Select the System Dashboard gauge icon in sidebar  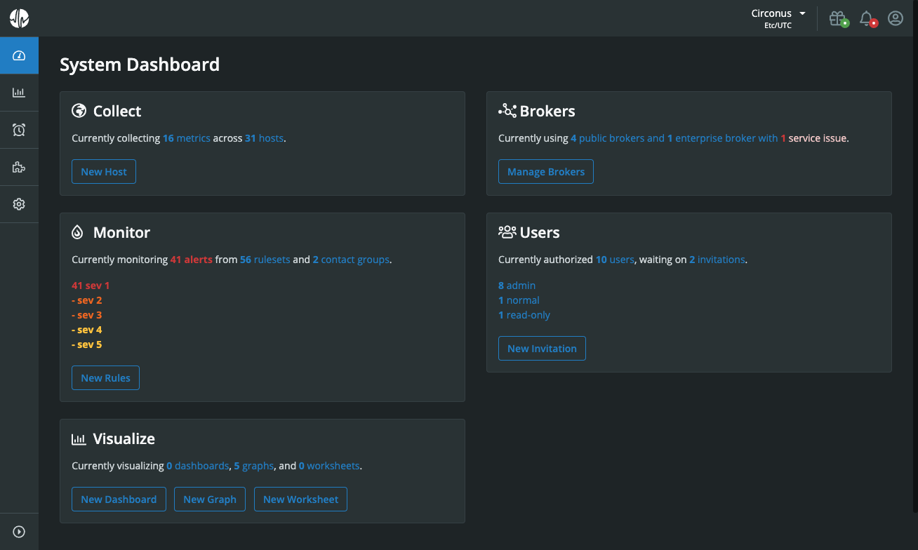(19, 55)
